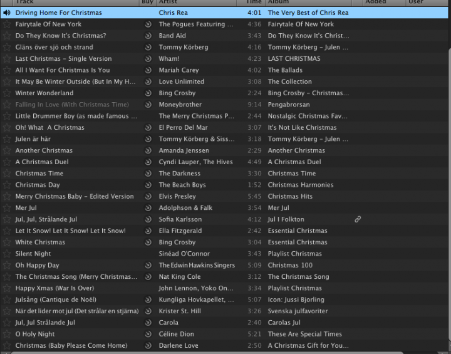Click buy icon for Merry Christmas Baby

148,196
